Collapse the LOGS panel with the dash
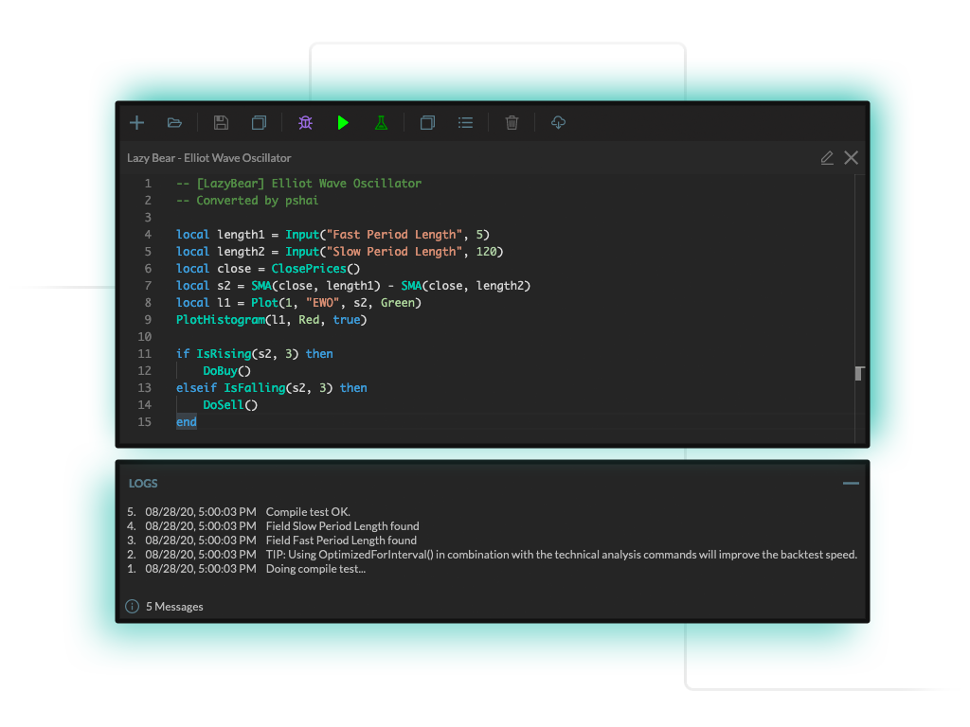The image size is (970, 727). (x=850, y=482)
